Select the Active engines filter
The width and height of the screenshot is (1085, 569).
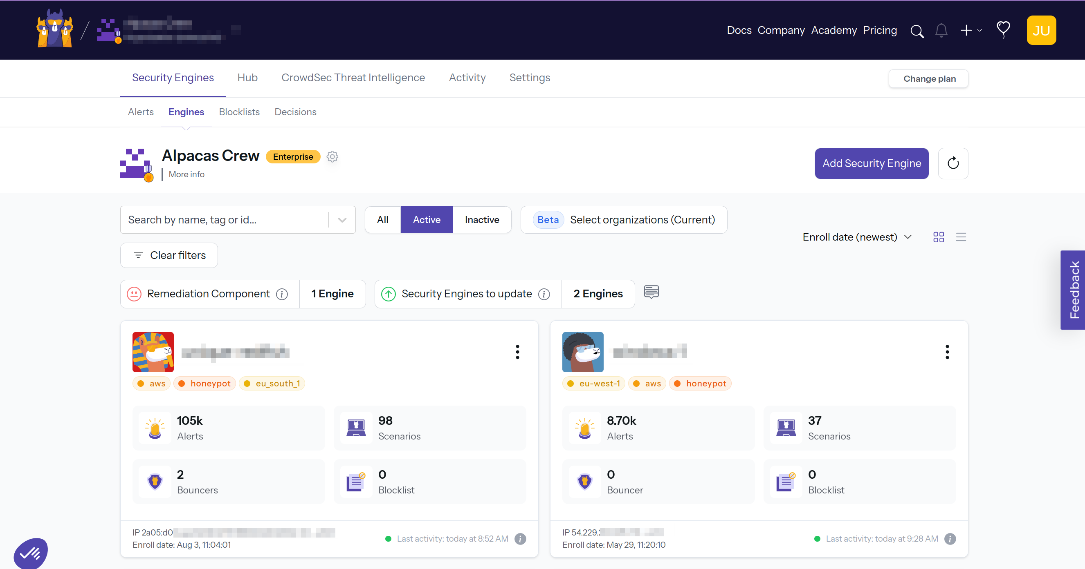(426, 219)
